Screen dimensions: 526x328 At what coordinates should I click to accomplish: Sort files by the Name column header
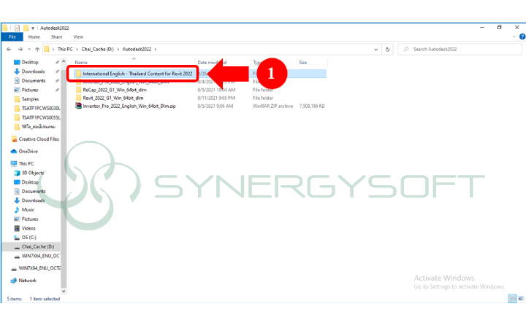81,63
